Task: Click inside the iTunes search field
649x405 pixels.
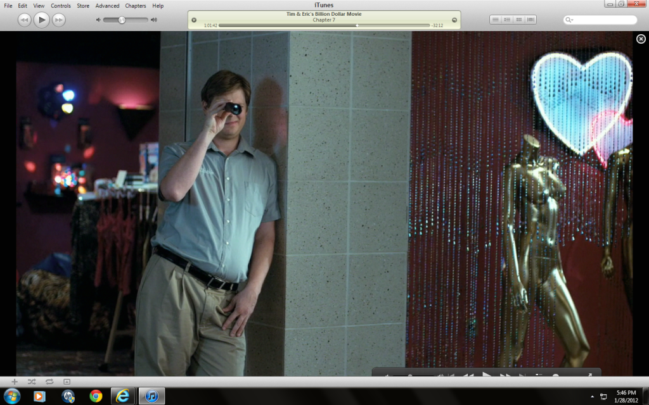Action: pyautogui.click(x=600, y=20)
